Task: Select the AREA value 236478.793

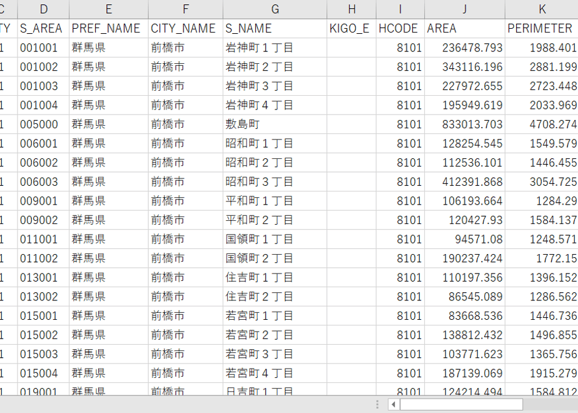Action: coord(465,48)
